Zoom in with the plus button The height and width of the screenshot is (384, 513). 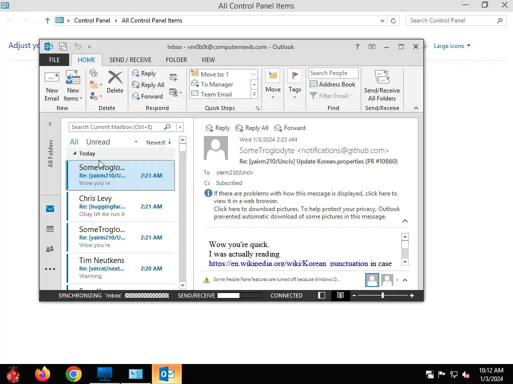point(412,295)
